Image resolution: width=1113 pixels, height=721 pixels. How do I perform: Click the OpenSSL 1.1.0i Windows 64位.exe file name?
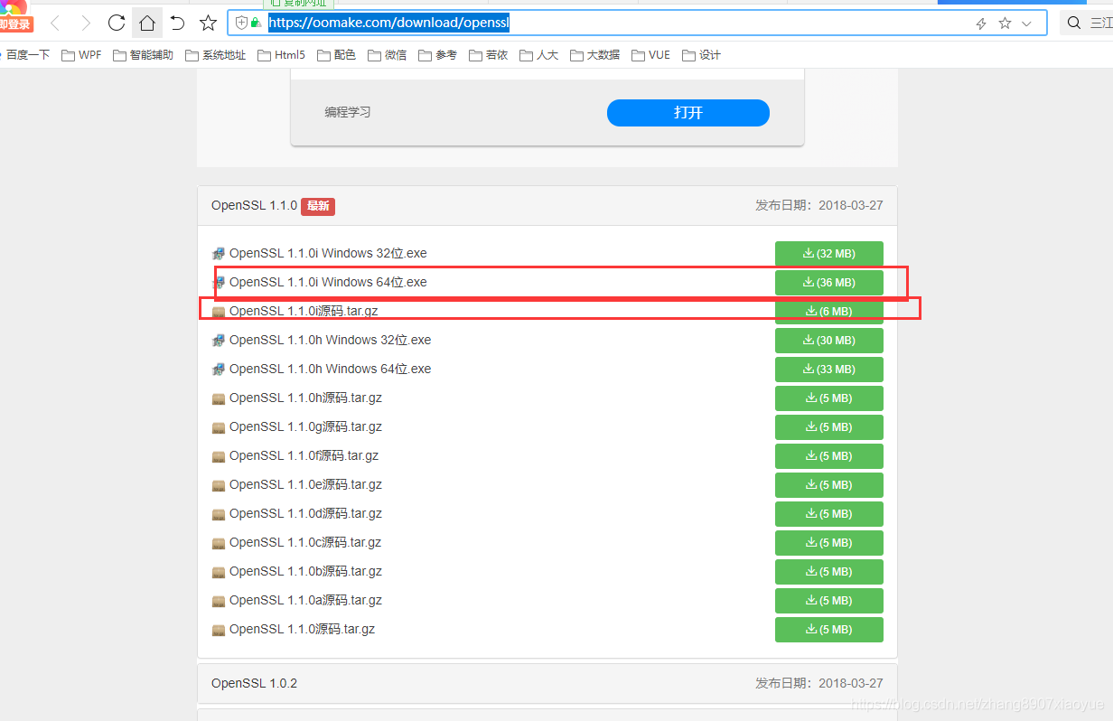click(x=328, y=282)
